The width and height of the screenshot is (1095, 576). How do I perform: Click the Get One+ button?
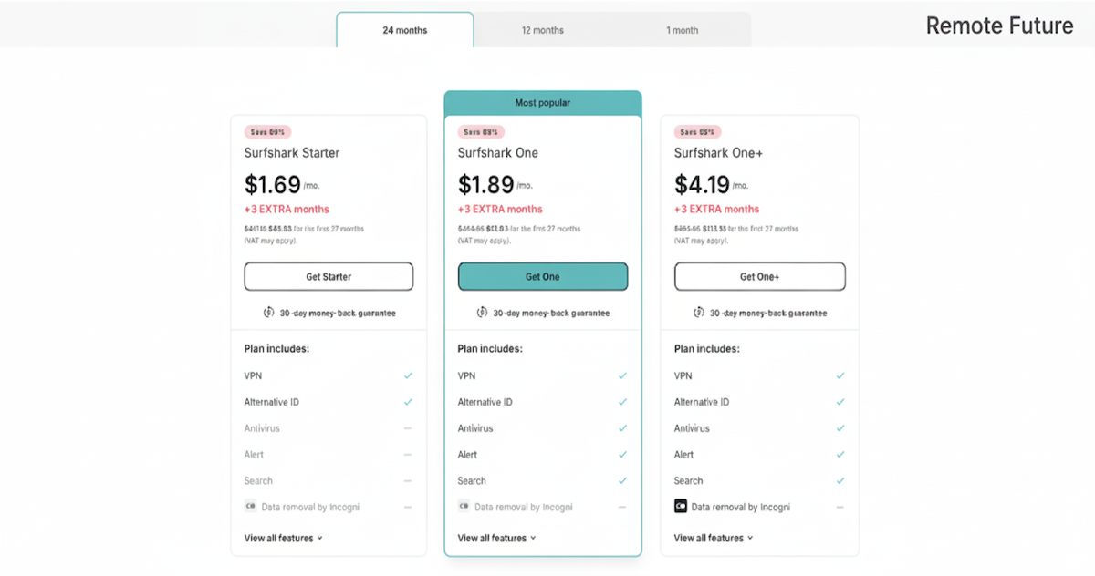pyautogui.click(x=759, y=276)
